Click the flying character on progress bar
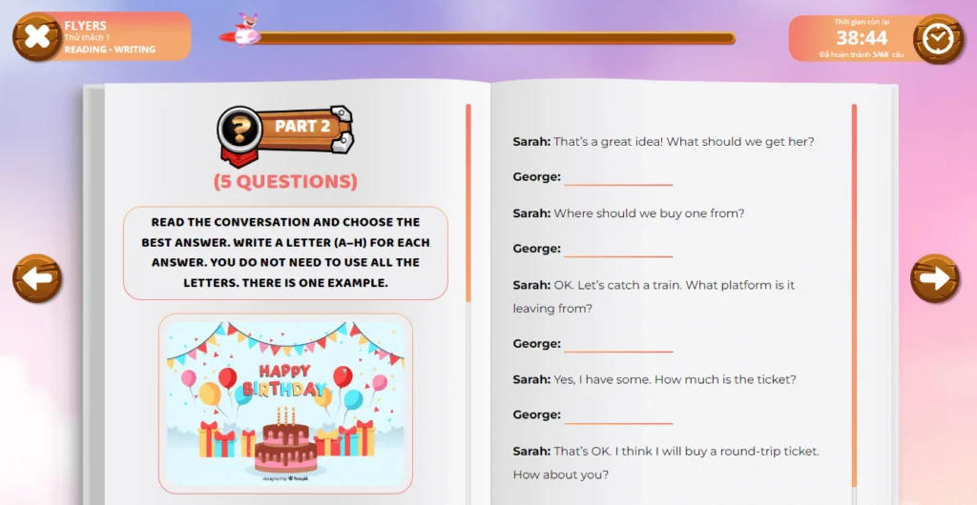 pyautogui.click(x=246, y=31)
